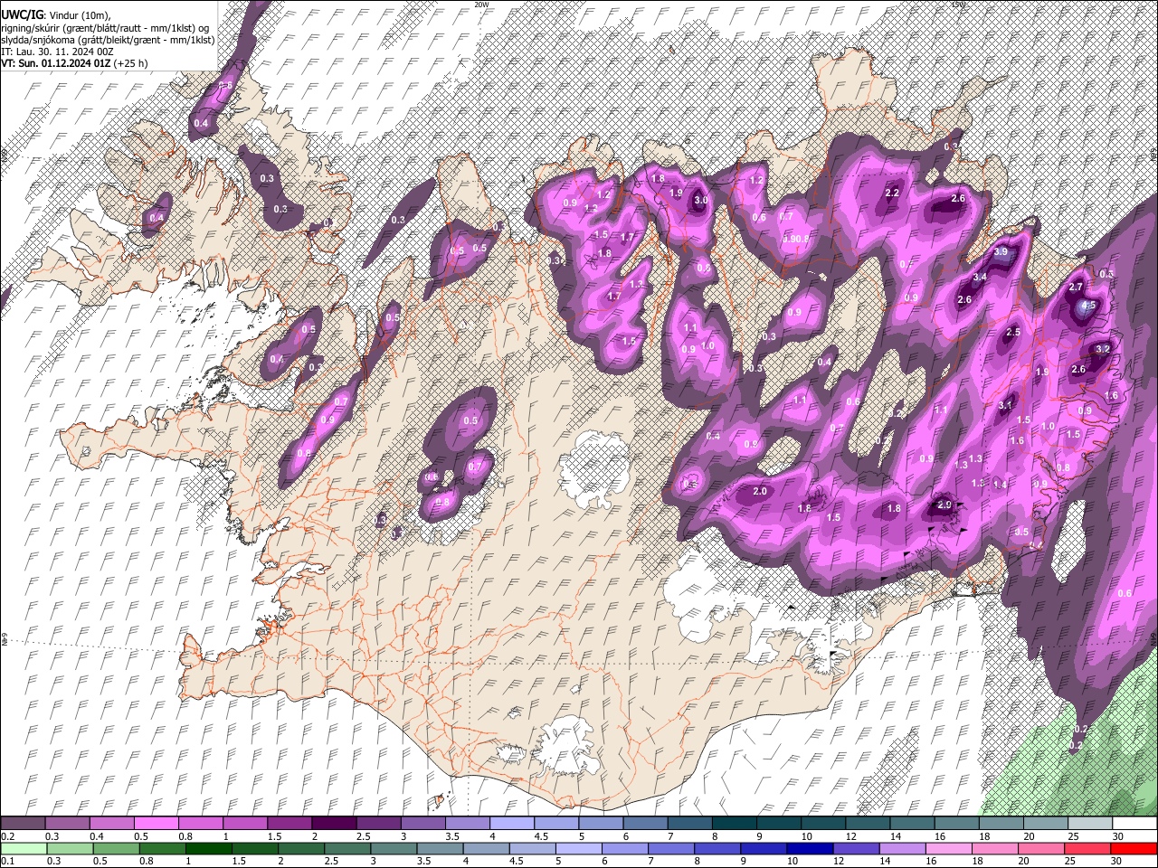Click the 0.1 label on the lower scale
1158x868 pixels.
click(7, 861)
